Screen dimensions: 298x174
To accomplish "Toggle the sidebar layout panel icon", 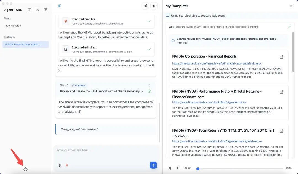I will pyautogui.click(x=30, y=10).
